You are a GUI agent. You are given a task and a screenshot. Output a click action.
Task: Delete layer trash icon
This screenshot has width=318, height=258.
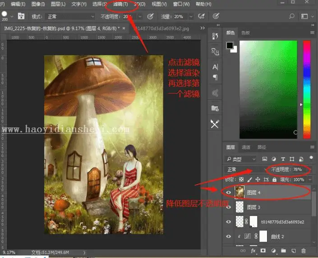(304, 251)
